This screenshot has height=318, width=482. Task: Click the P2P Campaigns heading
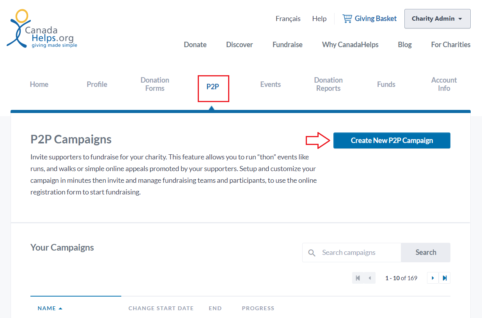71,139
